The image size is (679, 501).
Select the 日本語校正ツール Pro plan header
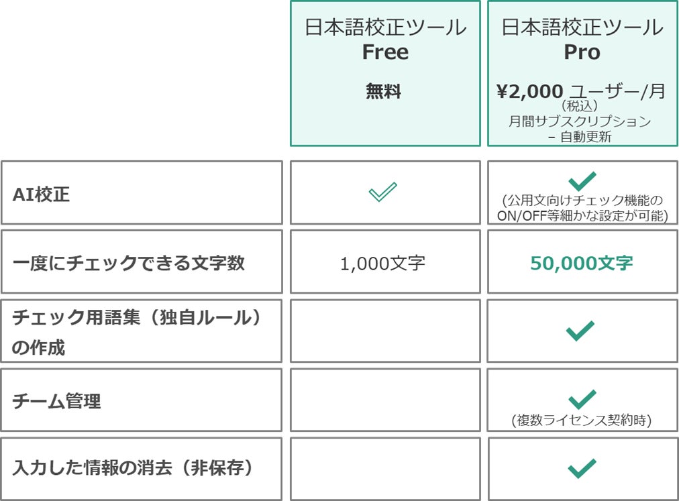tap(582, 73)
